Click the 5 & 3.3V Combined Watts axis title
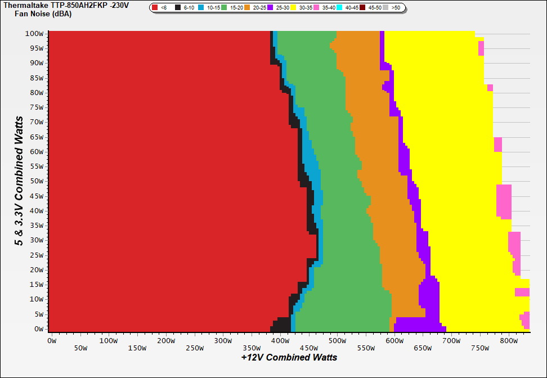547x378 pixels. (x=19, y=181)
